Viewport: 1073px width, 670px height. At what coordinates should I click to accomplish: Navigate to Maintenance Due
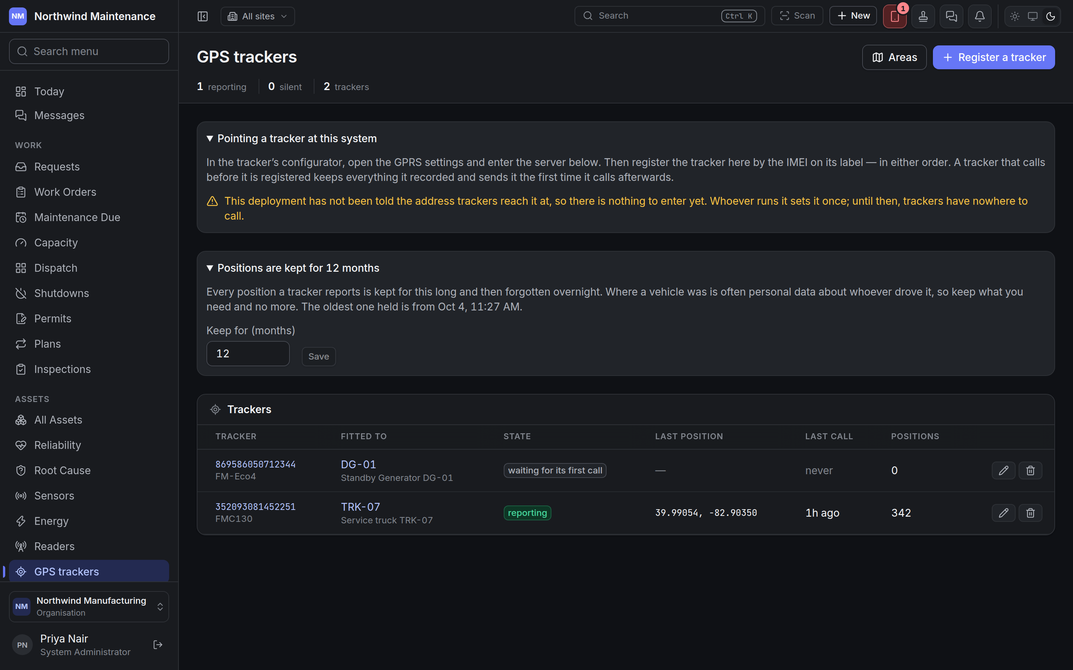89,217
